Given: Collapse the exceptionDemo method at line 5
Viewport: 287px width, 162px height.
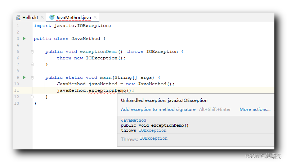Looking at the screenshot, I should pyautogui.click(x=32, y=52).
